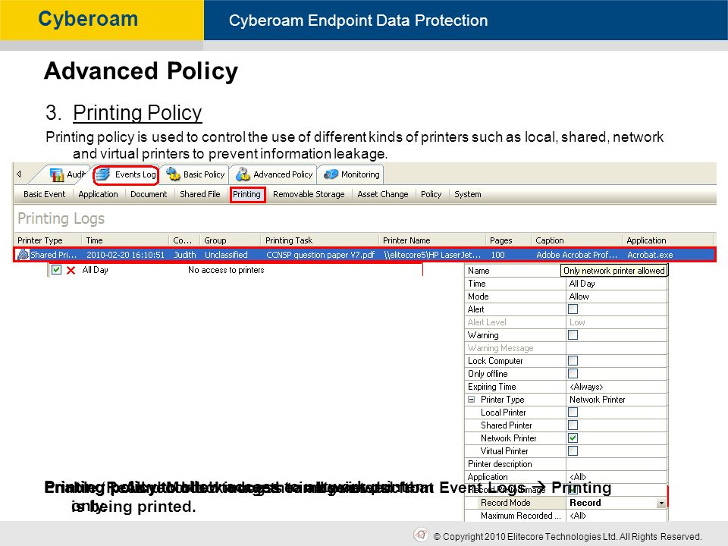Click the 2010-02-20 16:10:51 time cell
Image resolution: width=728 pixels, height=546 pixels.
click(125, 255)
